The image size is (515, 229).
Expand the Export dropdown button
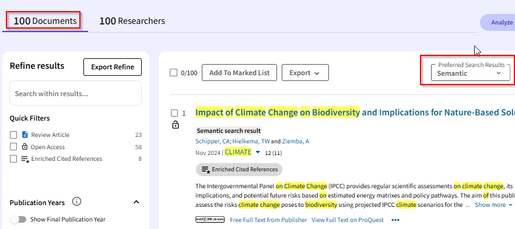(x=305, y=73)
